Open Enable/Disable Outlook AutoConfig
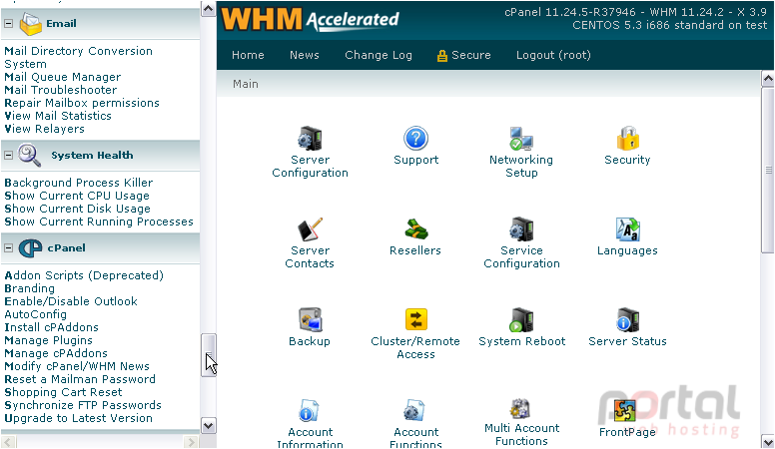The image size is (775, 449). click(x=71, y=307)
